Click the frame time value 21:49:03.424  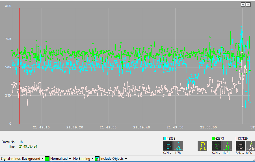[x=28, y=146]
